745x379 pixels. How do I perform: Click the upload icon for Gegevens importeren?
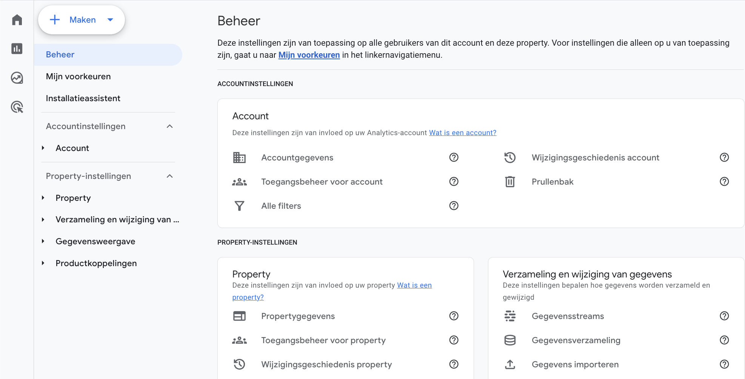tap(510, 364)
